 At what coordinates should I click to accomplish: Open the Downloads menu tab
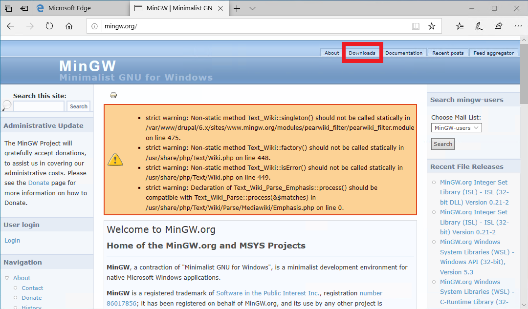click(x=362, y=53)
